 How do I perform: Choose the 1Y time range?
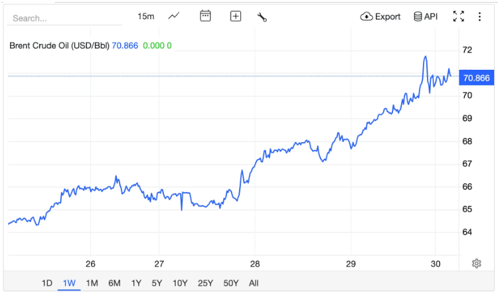(x=136, y=283)
